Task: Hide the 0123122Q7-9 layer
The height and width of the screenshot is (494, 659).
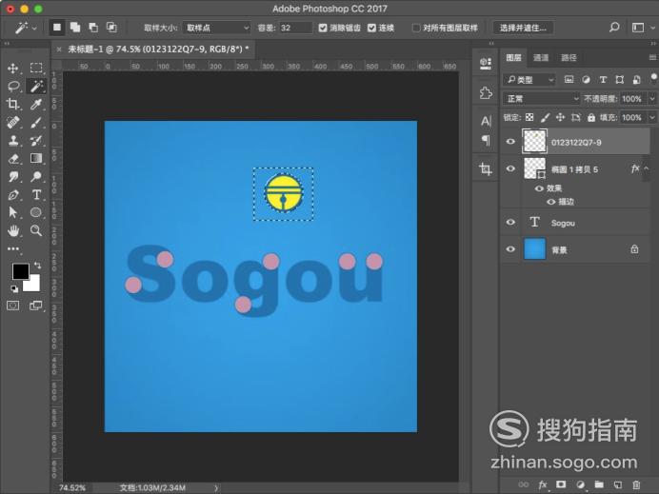Action: click(x=510, y=142)
